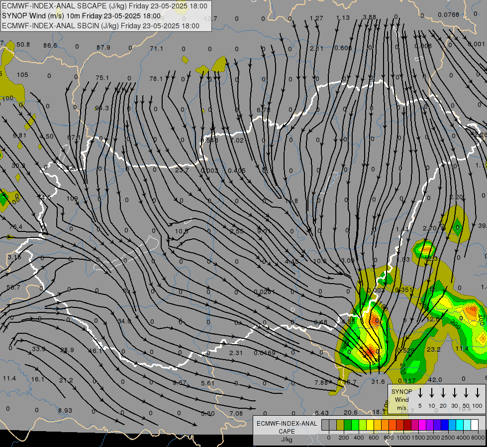Click the 50 m/s wind arrow in legend
The image size is (487, 447).
(466, 393)
